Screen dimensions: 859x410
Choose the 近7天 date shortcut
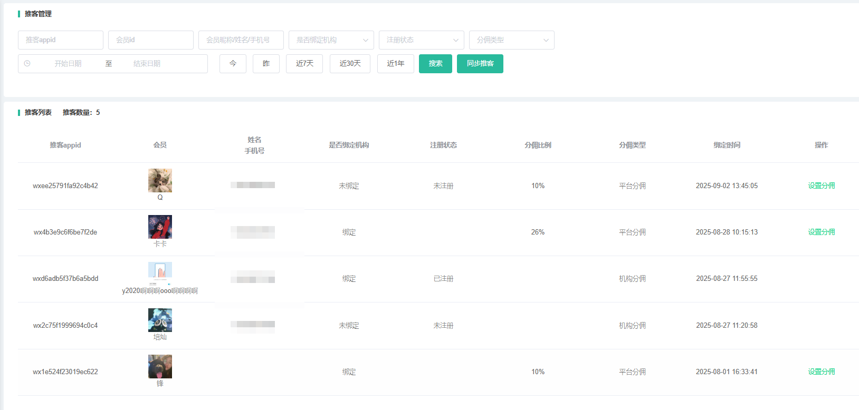[x=304, y=64]
